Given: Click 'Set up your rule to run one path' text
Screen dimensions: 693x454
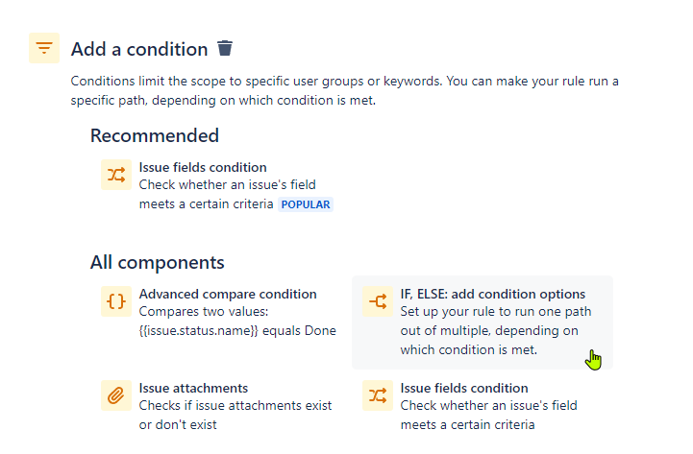Looking at the screenshot, I should [495, 312].
